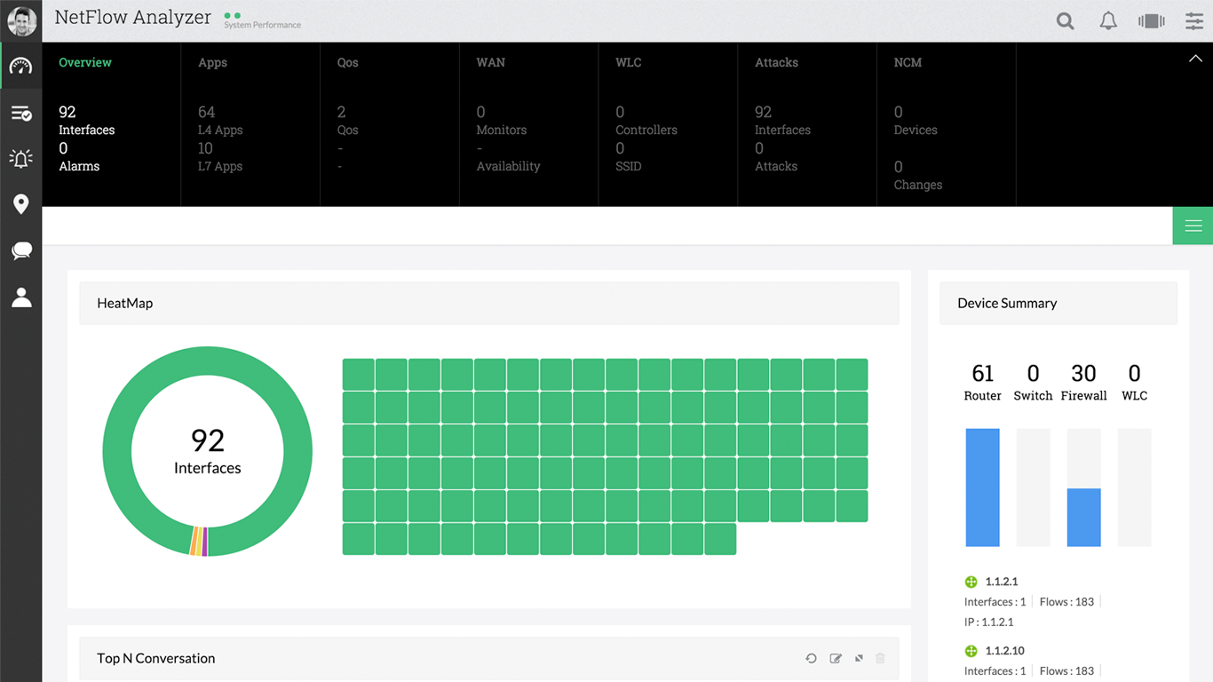Viewport: 1213px width, 682px height.
Task: Delete the Top N Conversation widget
Action: coord(881,658)
